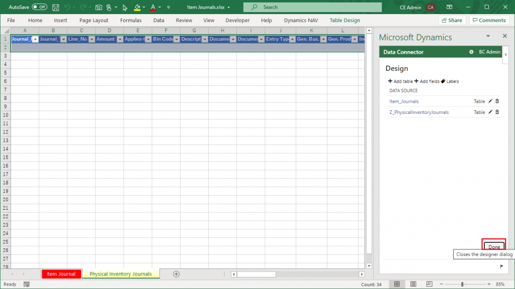Open the Data Connector settings gear
The image size is (515, 289).
click(x=471, y=52)
